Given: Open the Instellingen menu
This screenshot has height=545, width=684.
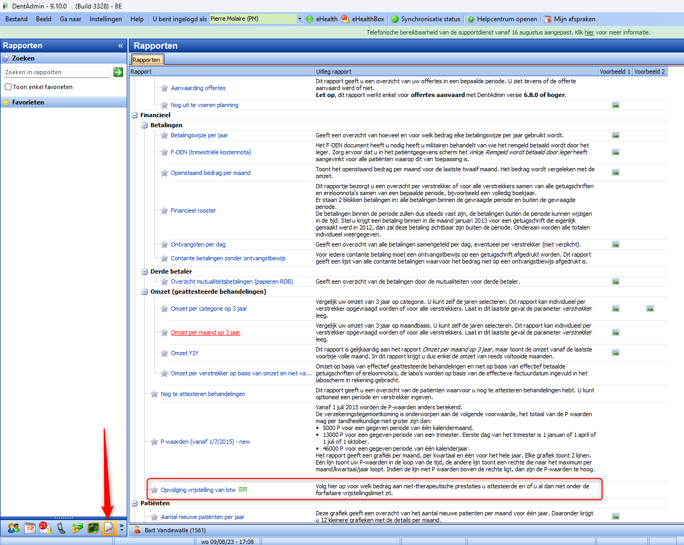Looking at the screenshot, I should coord(106,19).
